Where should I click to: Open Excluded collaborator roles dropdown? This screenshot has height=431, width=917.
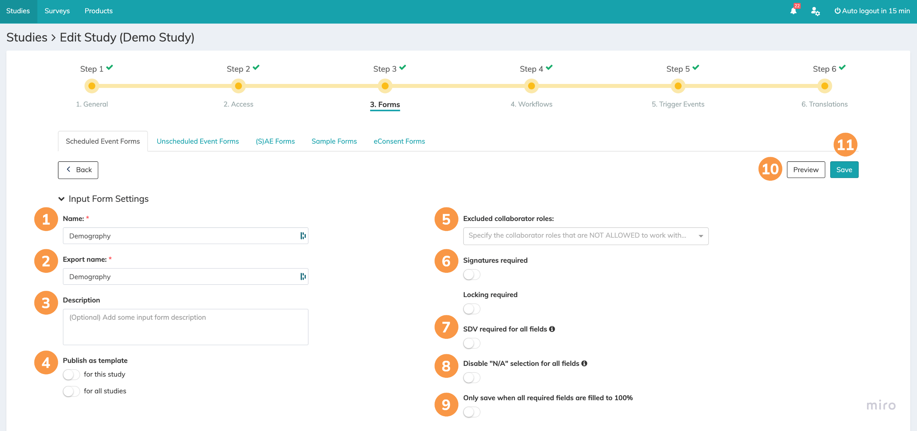(x=586, y=235)
